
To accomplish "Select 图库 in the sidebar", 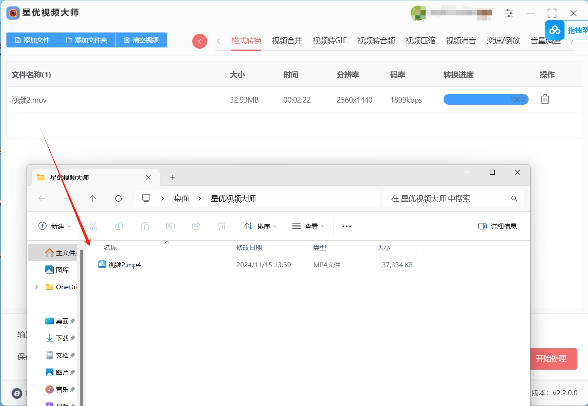I will [57, 270].
